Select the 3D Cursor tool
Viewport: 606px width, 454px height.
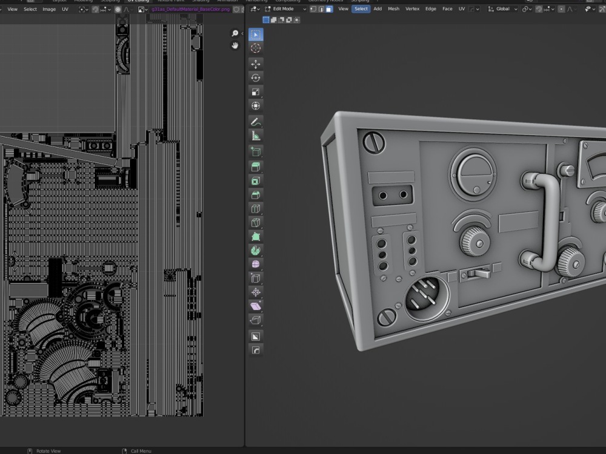click(255, 48)
